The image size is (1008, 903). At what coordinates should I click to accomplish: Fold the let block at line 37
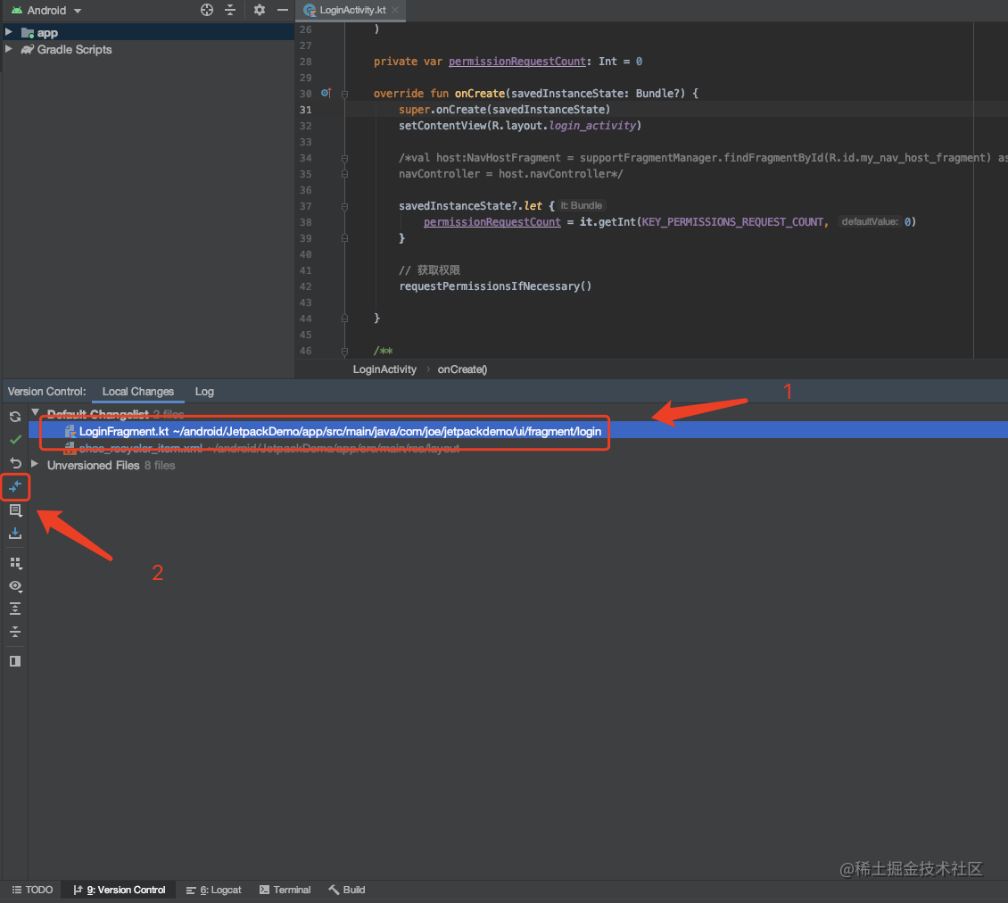pyautogui.click(x=345, y=206)
